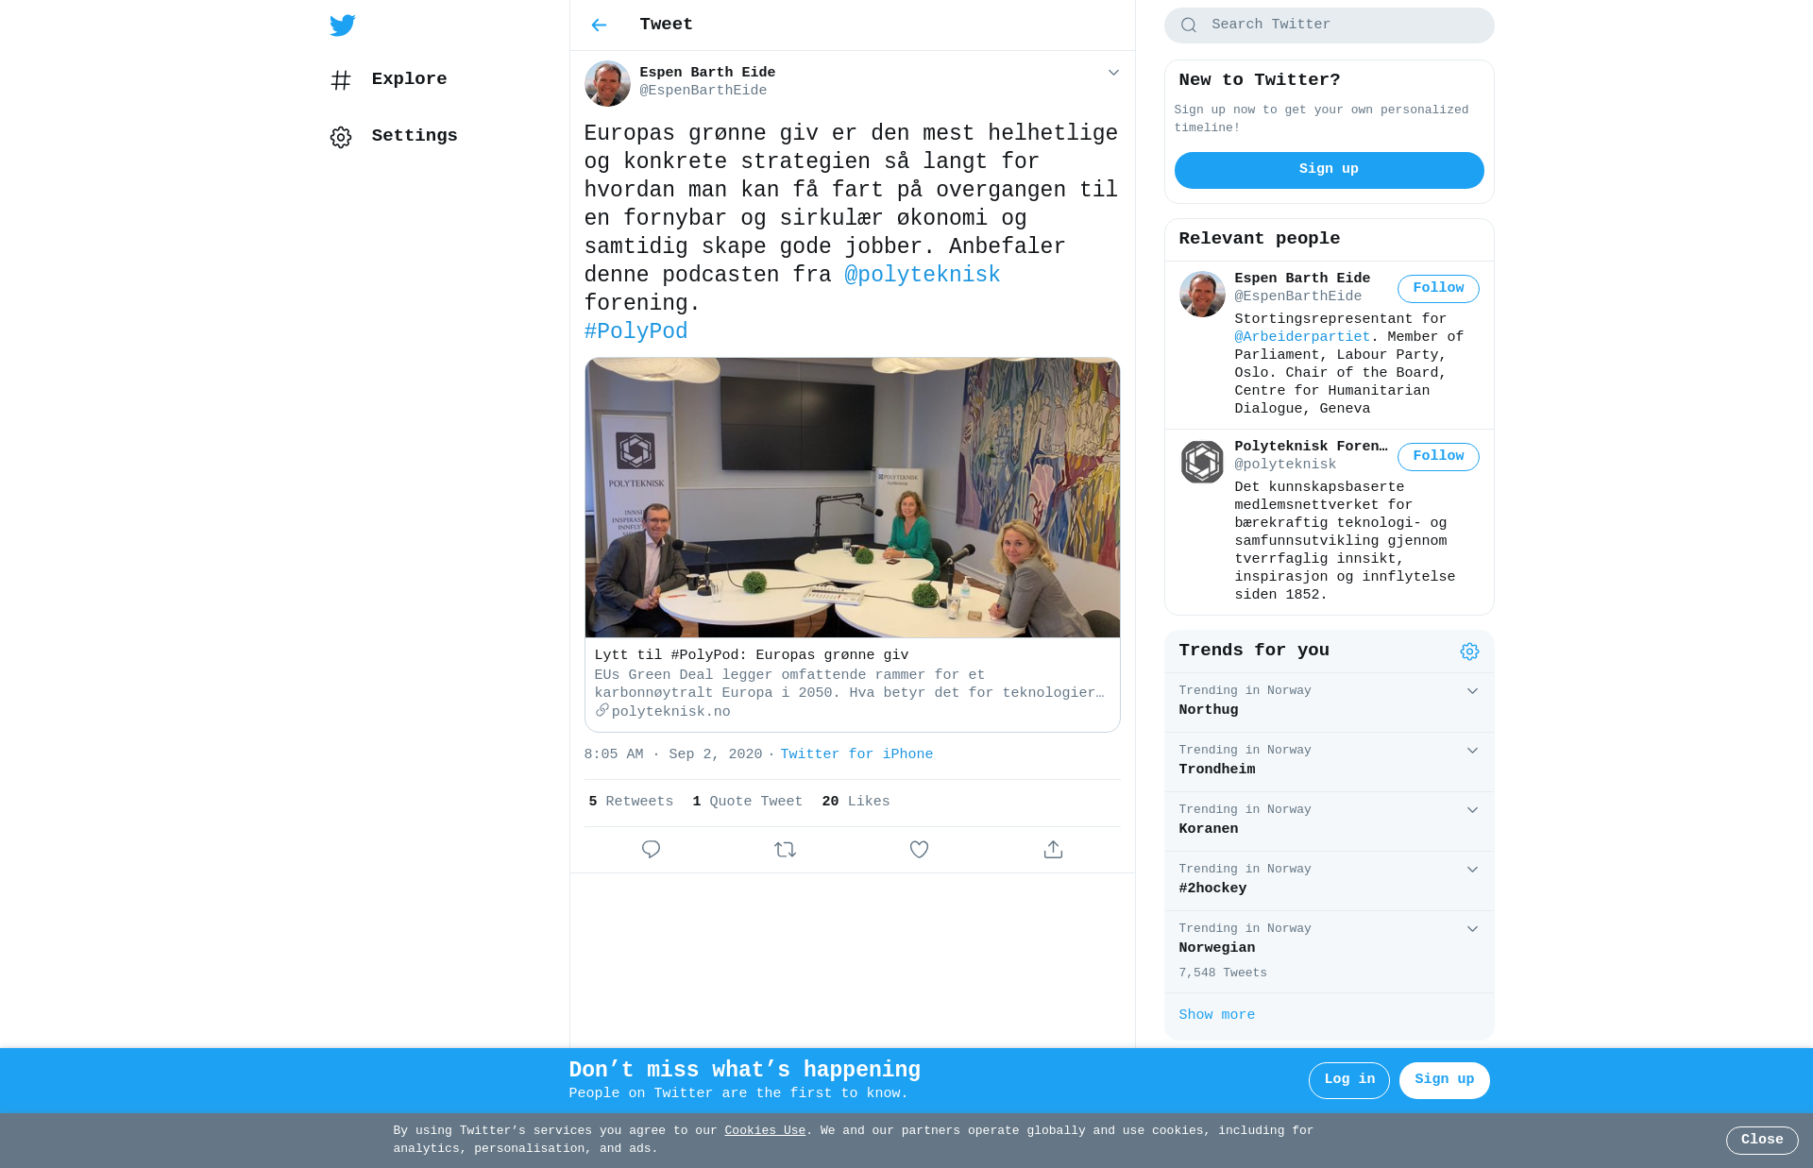The image size is (1813, 1168).
Task: Like the tweet with the heart icon
Action: [x=919, y=849]
